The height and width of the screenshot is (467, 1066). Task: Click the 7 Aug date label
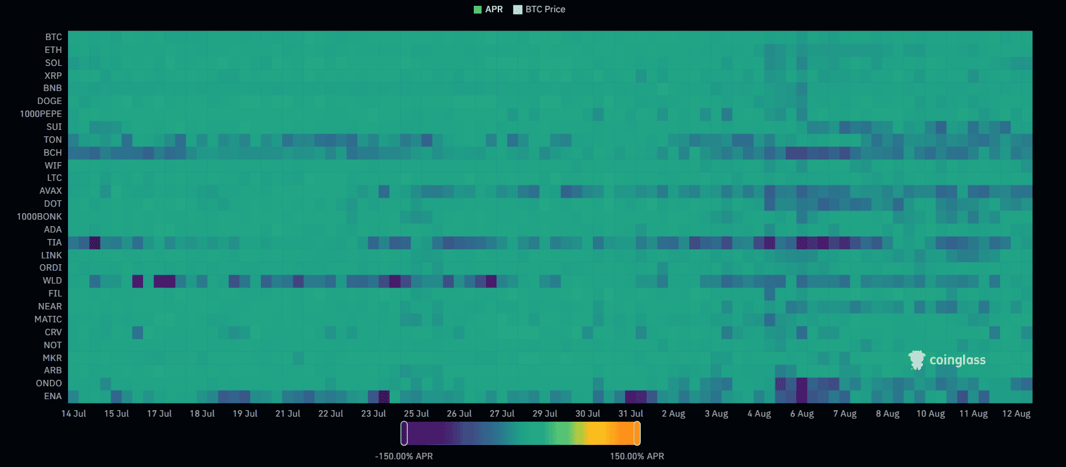pyautogui.click(x=845, y=413)
